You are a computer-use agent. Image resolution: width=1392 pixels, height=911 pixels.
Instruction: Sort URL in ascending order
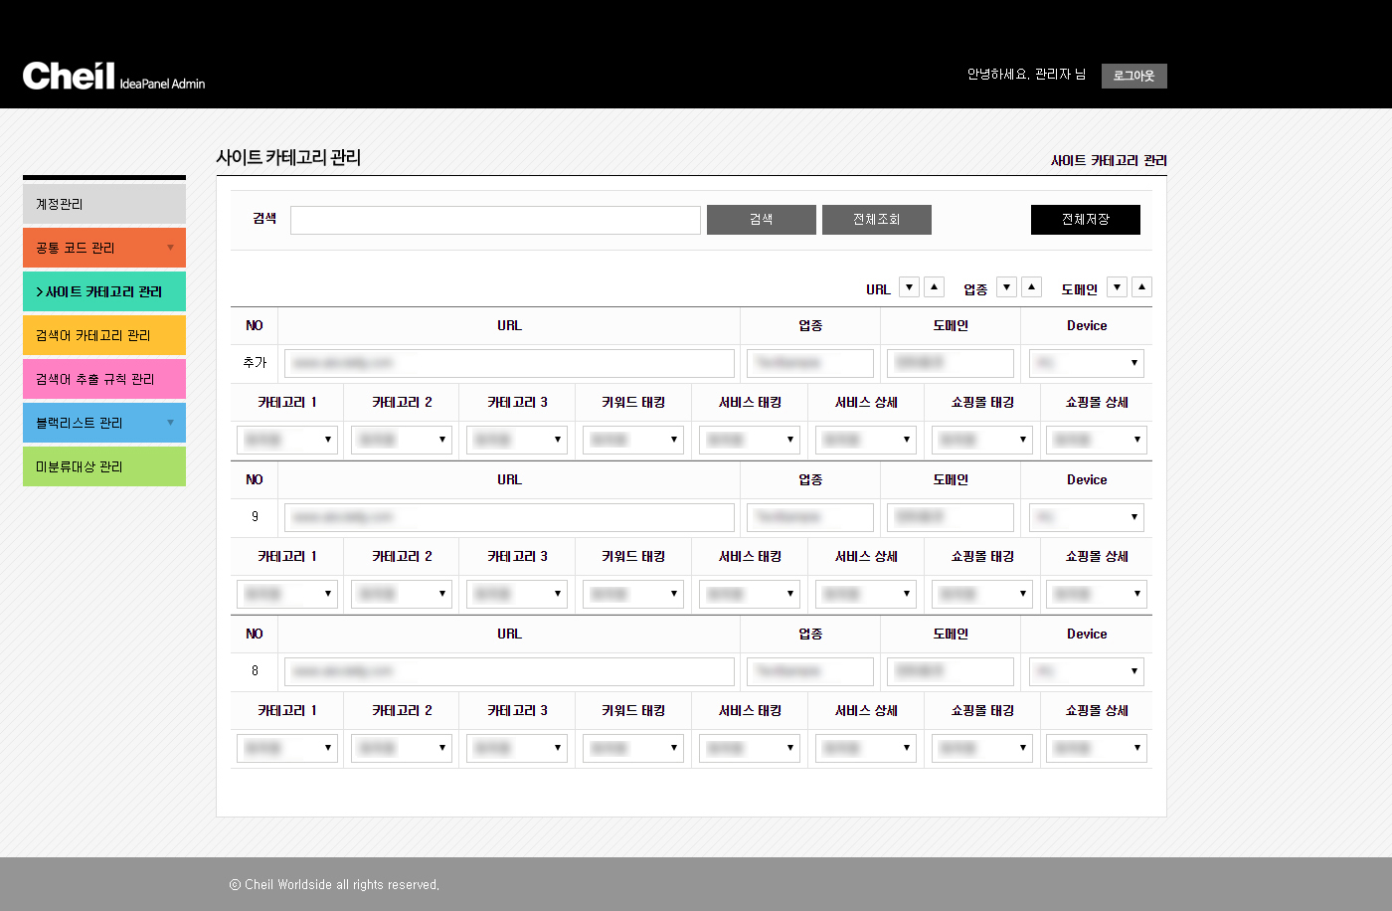pos(934,287)
